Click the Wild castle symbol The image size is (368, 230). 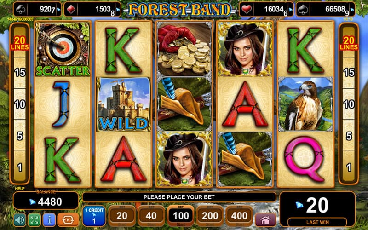coord(123,104)
